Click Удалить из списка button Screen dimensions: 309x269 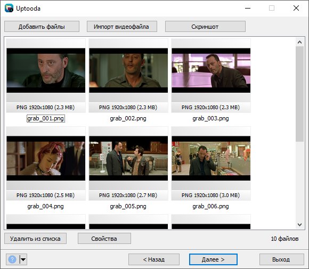pyautogui.click(x=35, y=239)
